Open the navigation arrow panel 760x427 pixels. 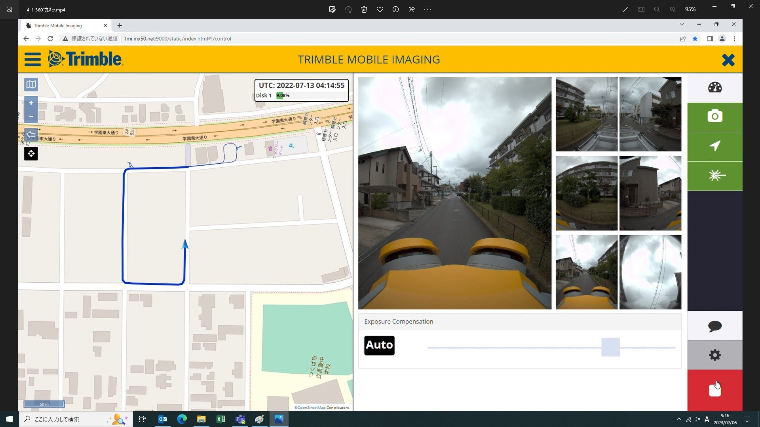[714, 146]
